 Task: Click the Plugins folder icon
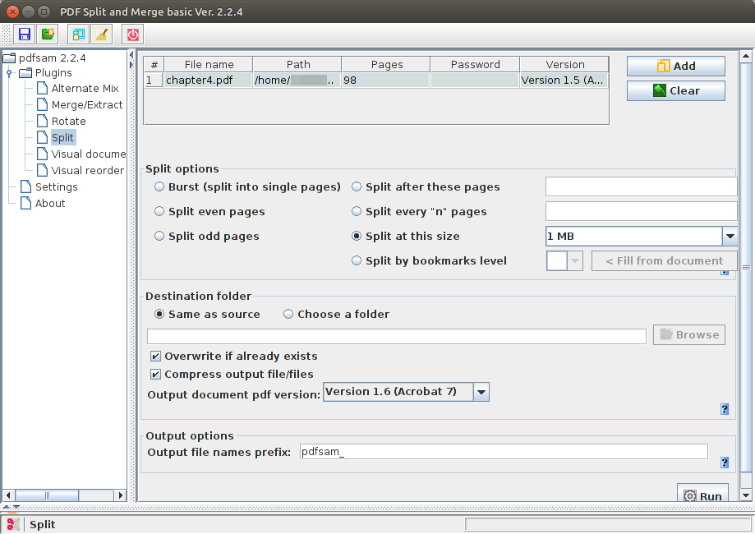click(x=25, y=73)
